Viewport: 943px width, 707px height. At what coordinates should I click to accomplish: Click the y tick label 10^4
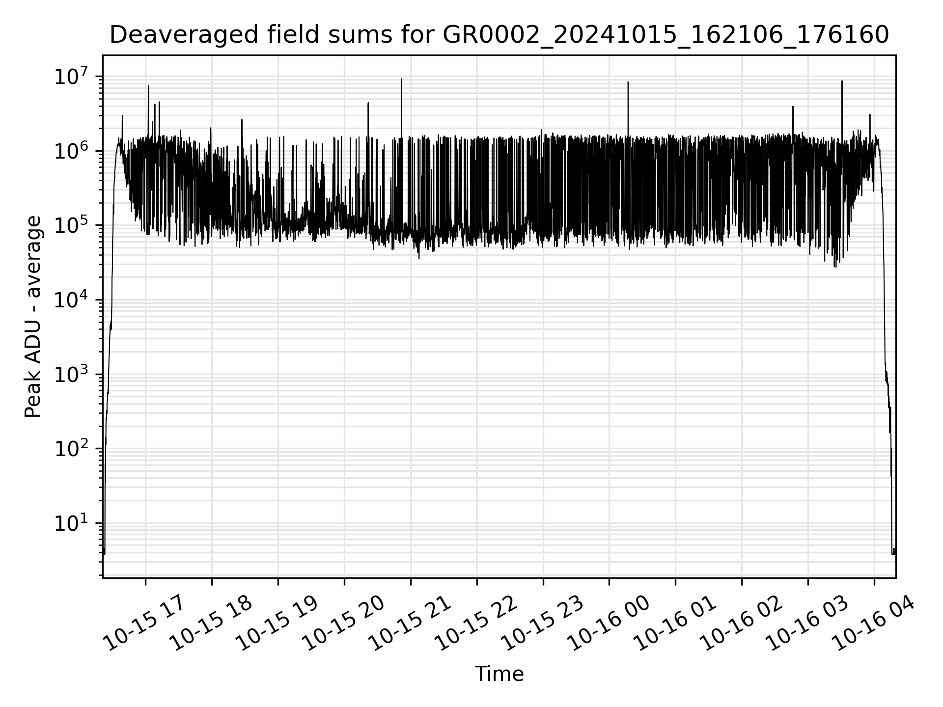(x=72, y=299)
